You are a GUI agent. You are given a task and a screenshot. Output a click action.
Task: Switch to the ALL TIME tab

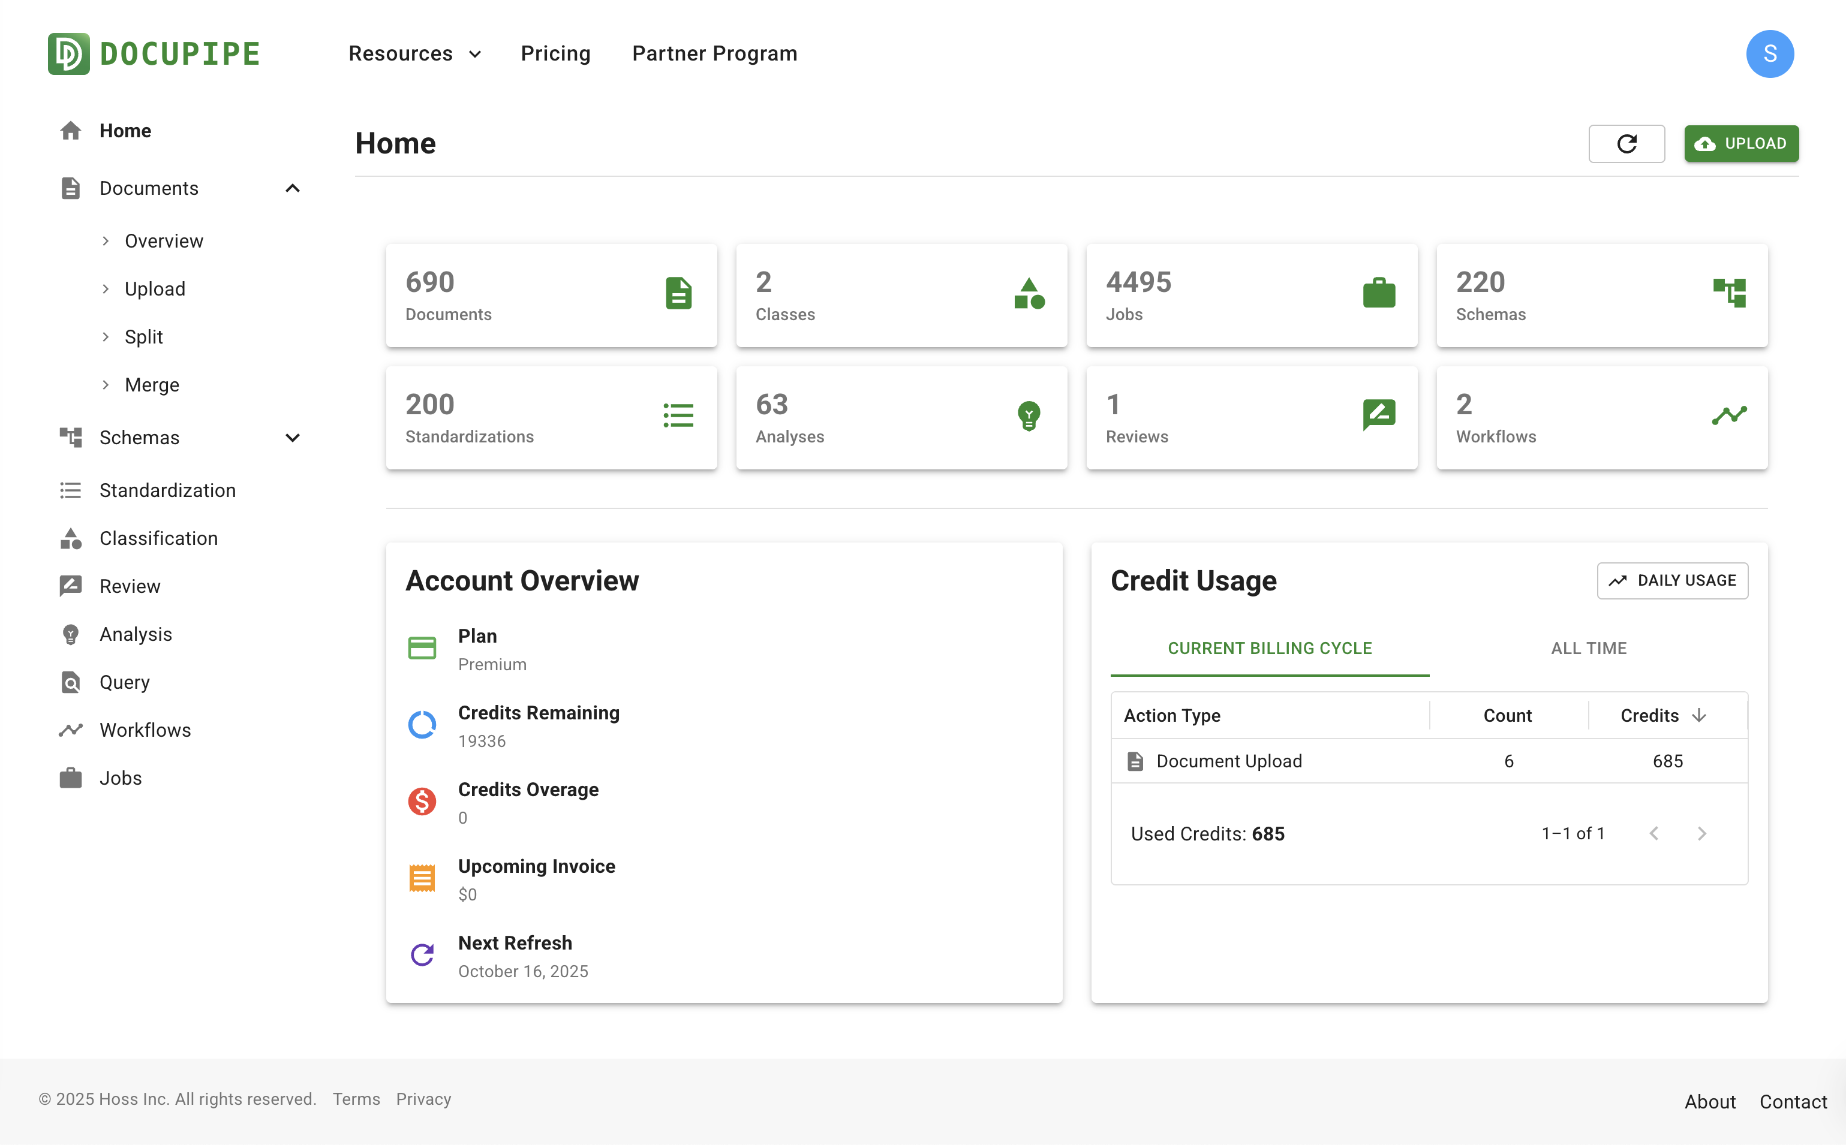(1589, 648)
